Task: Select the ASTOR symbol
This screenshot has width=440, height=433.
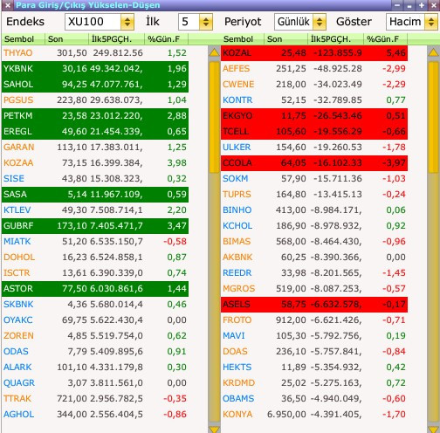Action: tap(18, 289)
